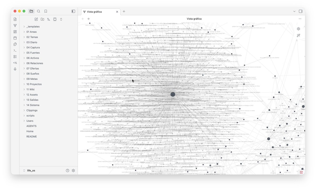Create a new canvas from the ribbon
Screen dimensions: 316x189
coord(15,32)
